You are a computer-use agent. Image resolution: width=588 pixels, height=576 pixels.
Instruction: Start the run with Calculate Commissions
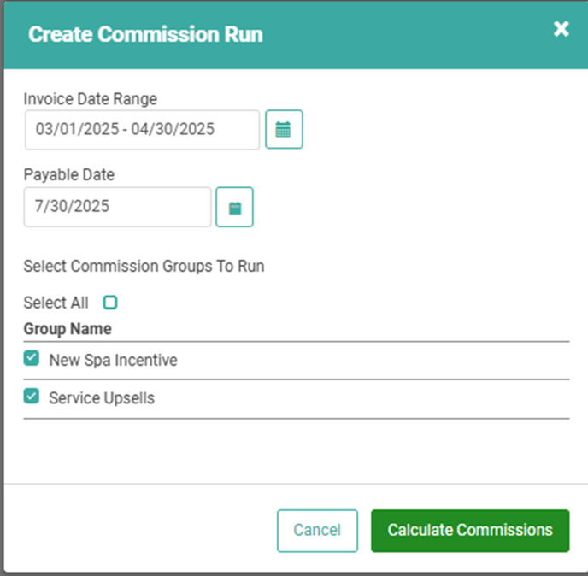pos(470,531)
